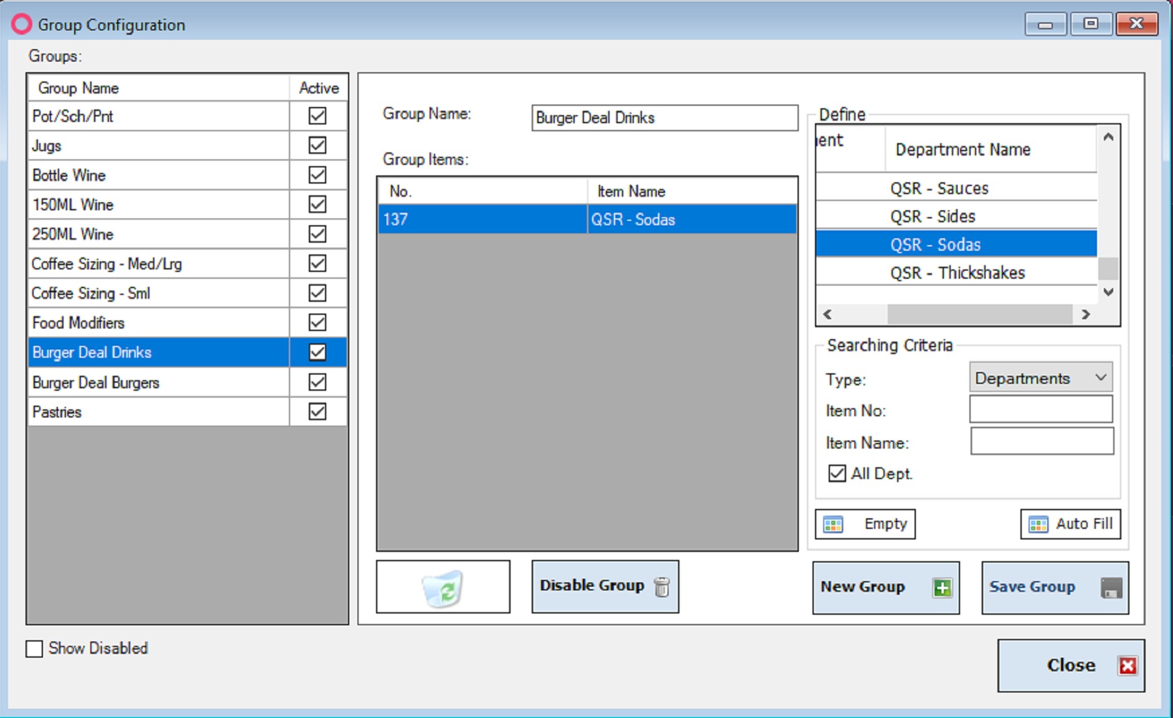Uncheck the All Dept. checkbox
The width and height of the screenshot is (1173, 718).
click(837, 473)
